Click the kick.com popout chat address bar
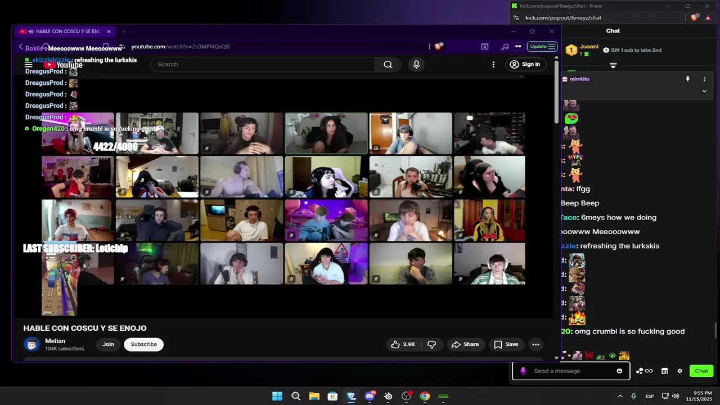This screenshot has width=720, height=405. (x=563, y=17)
